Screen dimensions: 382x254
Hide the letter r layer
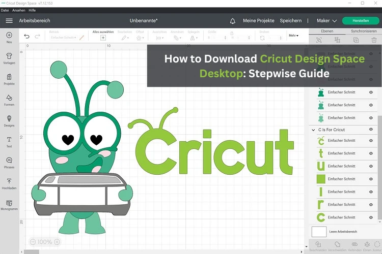pos(371,205)
